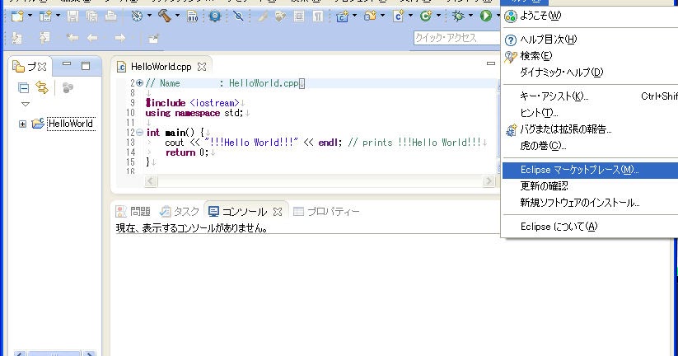
Task: Open the Debug dropdown arrow
Action: [x=470, y=16]
